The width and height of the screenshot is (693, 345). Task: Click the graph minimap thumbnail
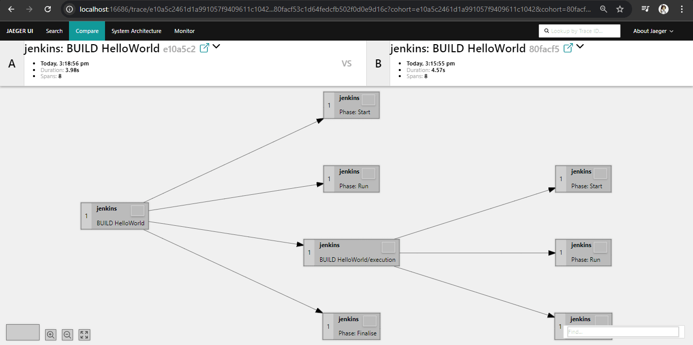coord(23,332)
